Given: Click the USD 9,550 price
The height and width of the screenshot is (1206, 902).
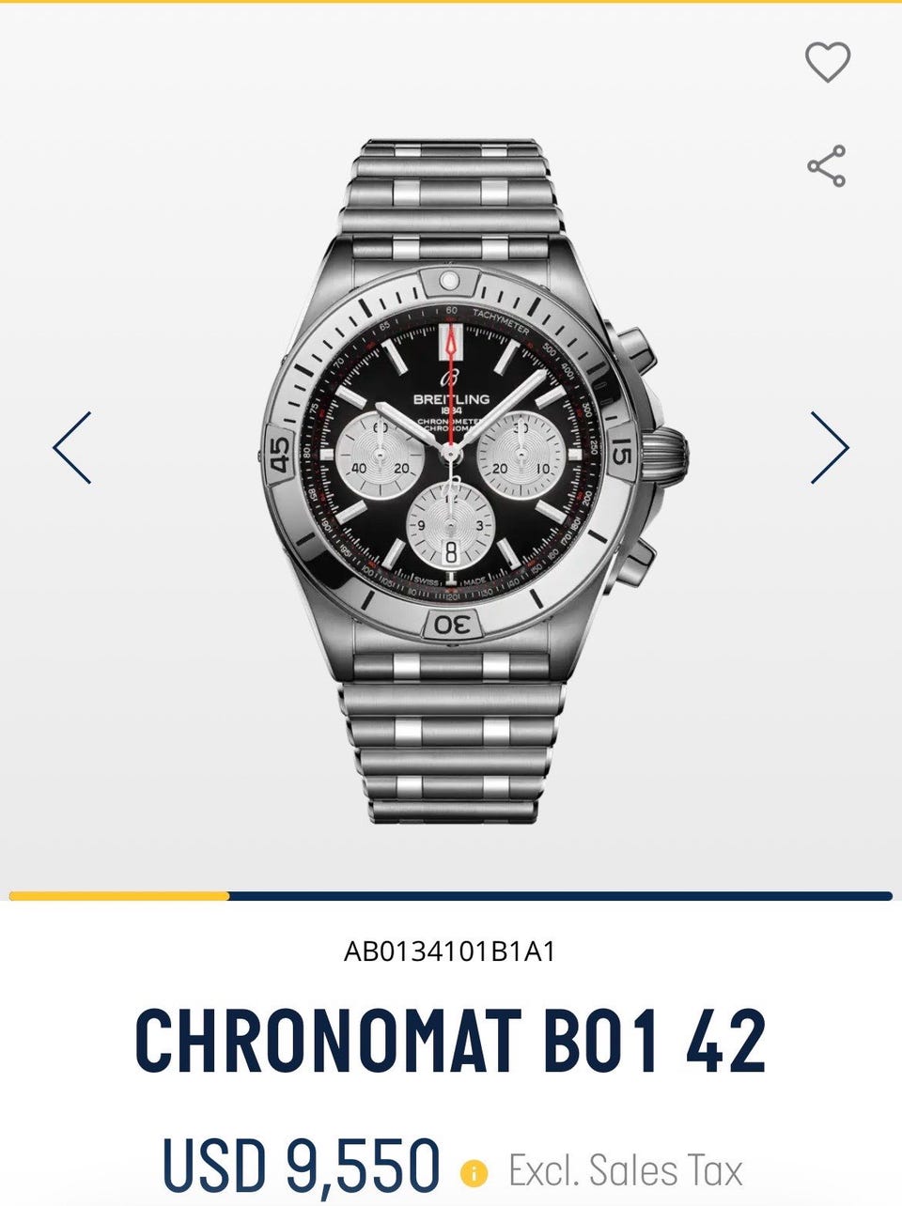Looking at the screenshot, I should pyautogui.click(x=301, y=1166).
